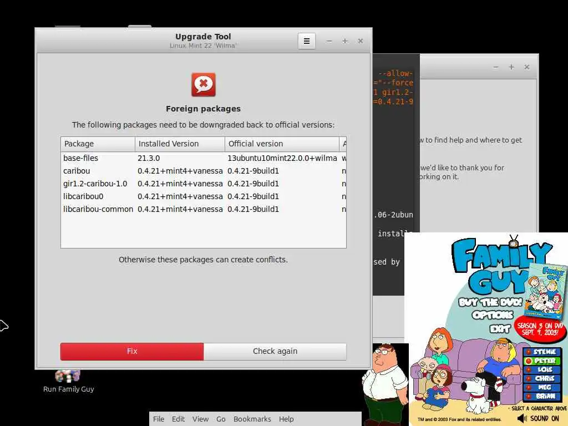Image resolution: width=568 pixels, height=426 pixels.
Task: Open the Help menu at the bottom
Action: (286, 419)
